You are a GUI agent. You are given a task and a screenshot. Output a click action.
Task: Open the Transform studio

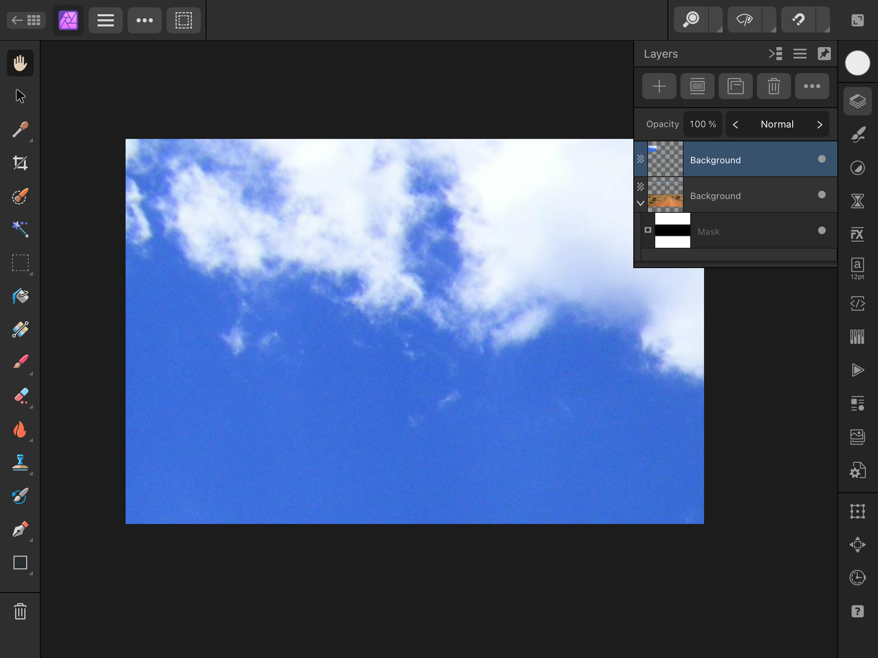[858, 511]
